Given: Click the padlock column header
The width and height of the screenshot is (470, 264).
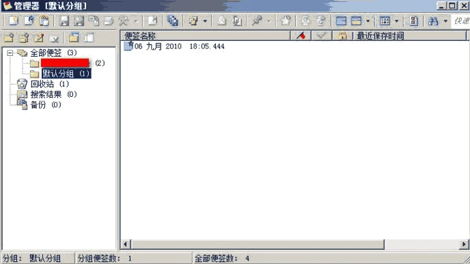Looking at the screenshot, I should point(342,36).
